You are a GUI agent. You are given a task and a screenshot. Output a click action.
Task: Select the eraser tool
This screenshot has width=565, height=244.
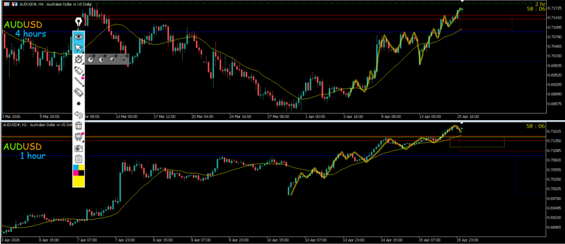pos(79,93)
